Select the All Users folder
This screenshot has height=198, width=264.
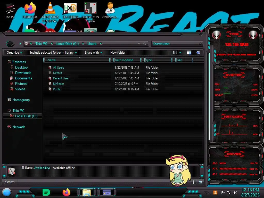coord(59,68)
